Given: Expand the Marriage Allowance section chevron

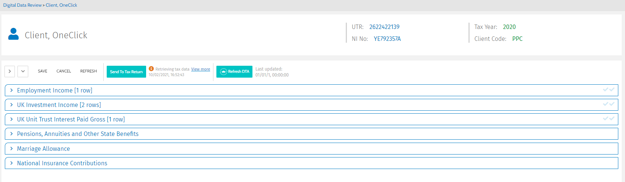Looking at the screenshot, I should coord(12,149).
